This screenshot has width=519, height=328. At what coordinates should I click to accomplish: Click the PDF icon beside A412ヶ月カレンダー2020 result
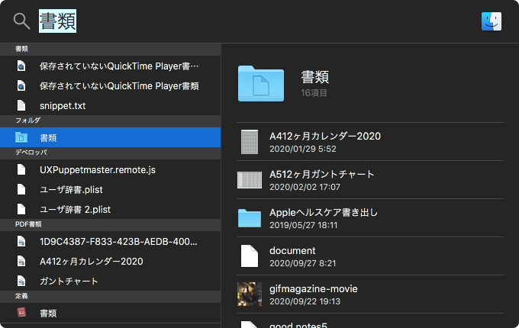point(21,262)
